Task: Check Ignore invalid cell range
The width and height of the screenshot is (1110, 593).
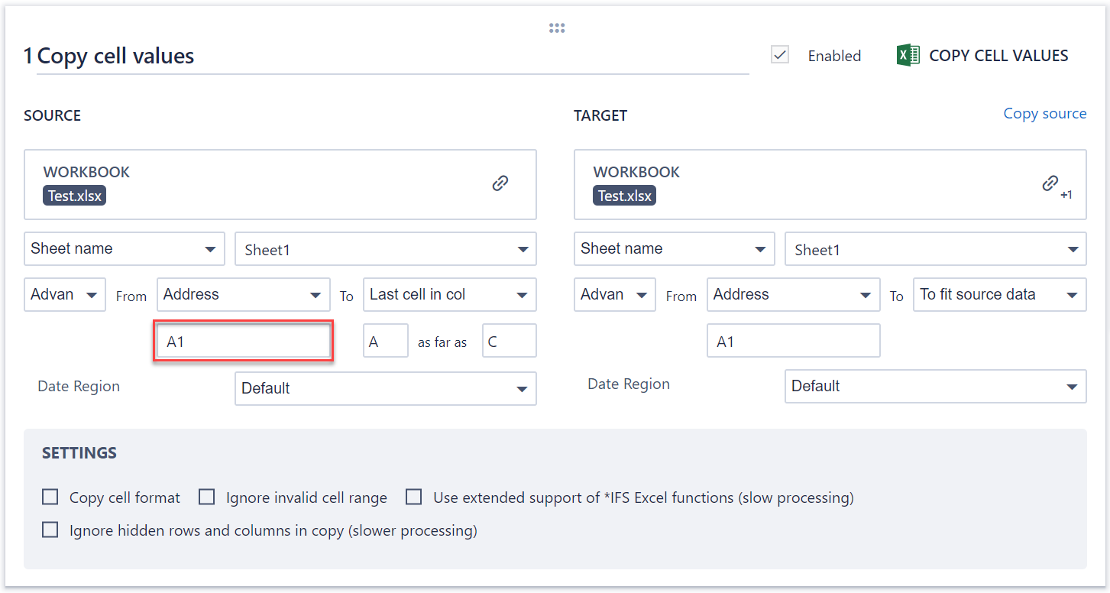Action: click(207, 497)
